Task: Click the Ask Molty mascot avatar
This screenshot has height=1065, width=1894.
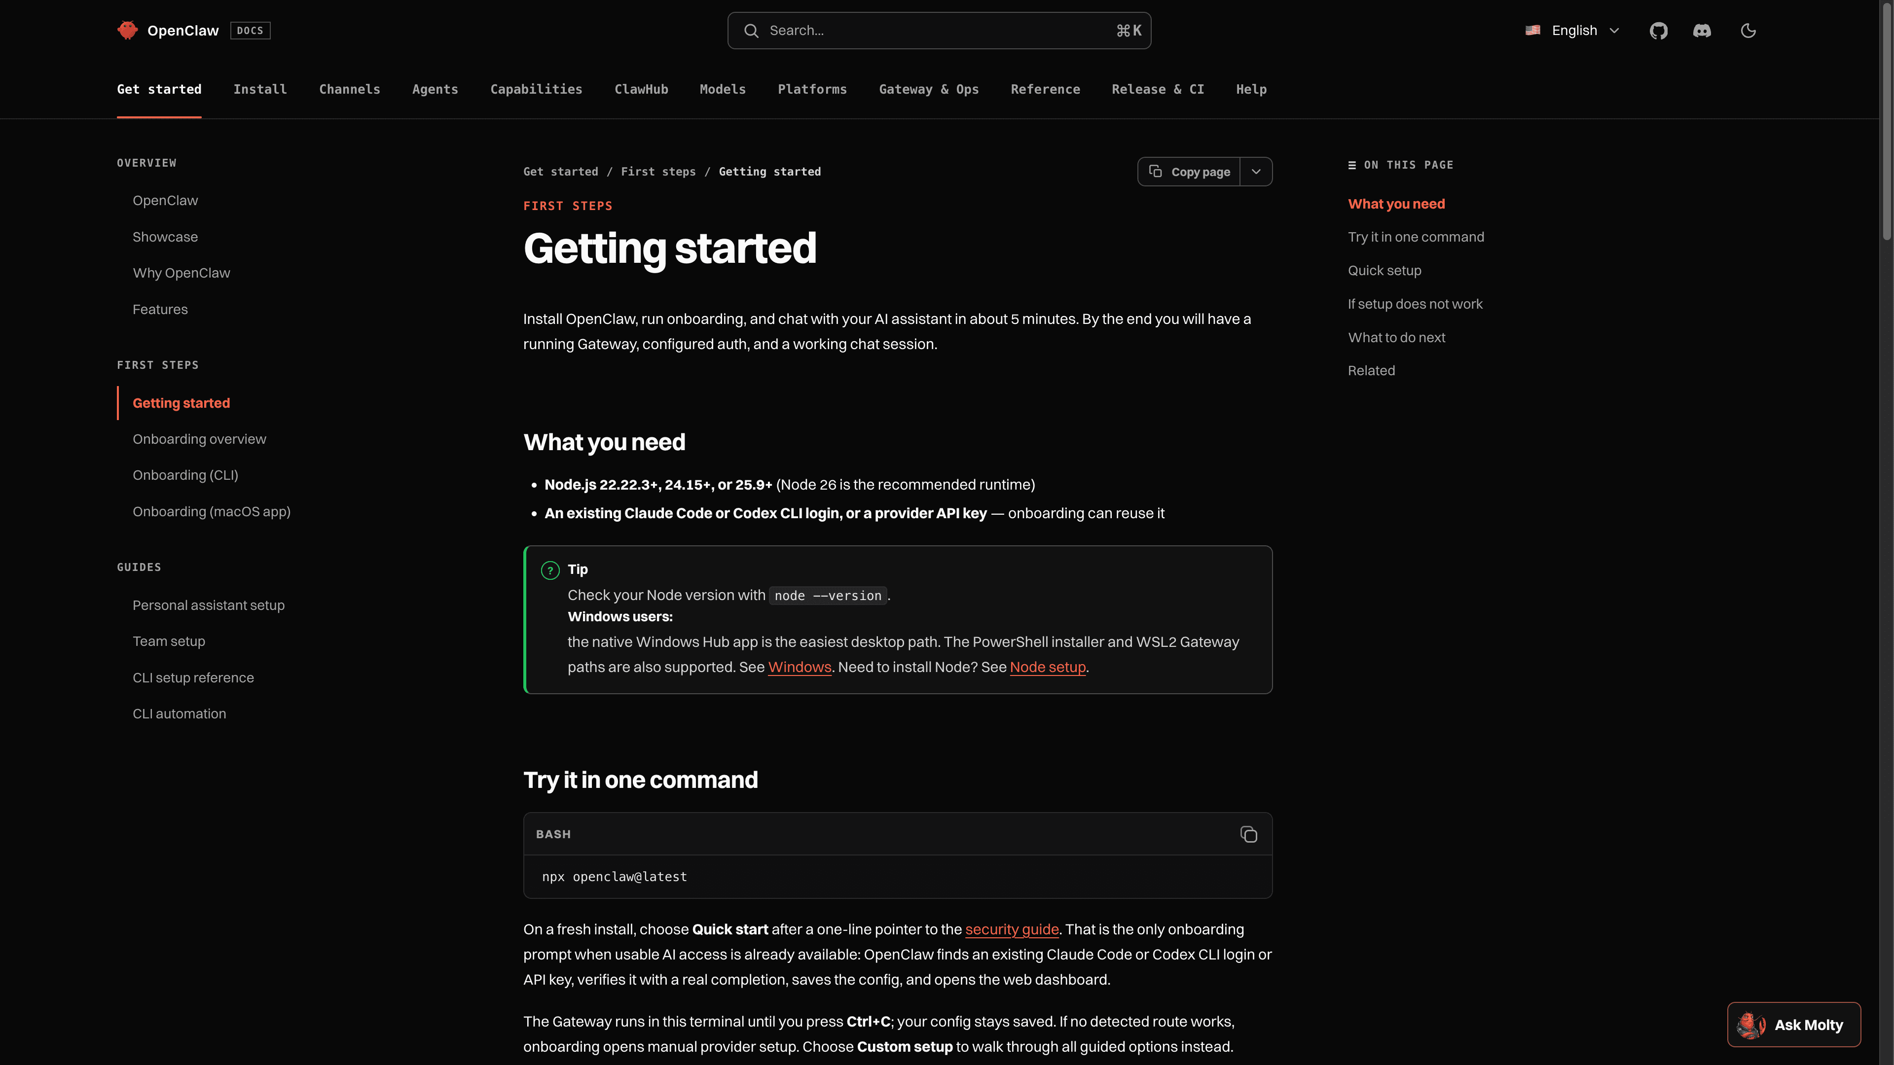Action: point(1750,1025)
